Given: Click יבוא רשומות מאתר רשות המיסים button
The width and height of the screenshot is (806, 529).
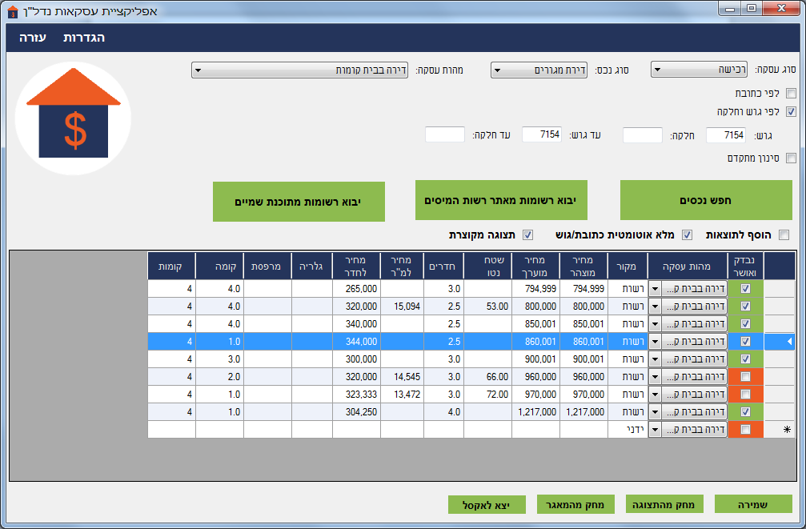Looking at the screenshot, I should pos(501,200).
